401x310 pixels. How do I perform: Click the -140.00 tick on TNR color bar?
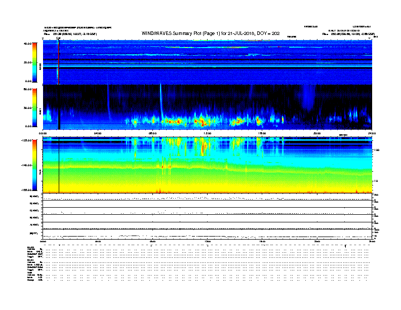click(27, 165)
